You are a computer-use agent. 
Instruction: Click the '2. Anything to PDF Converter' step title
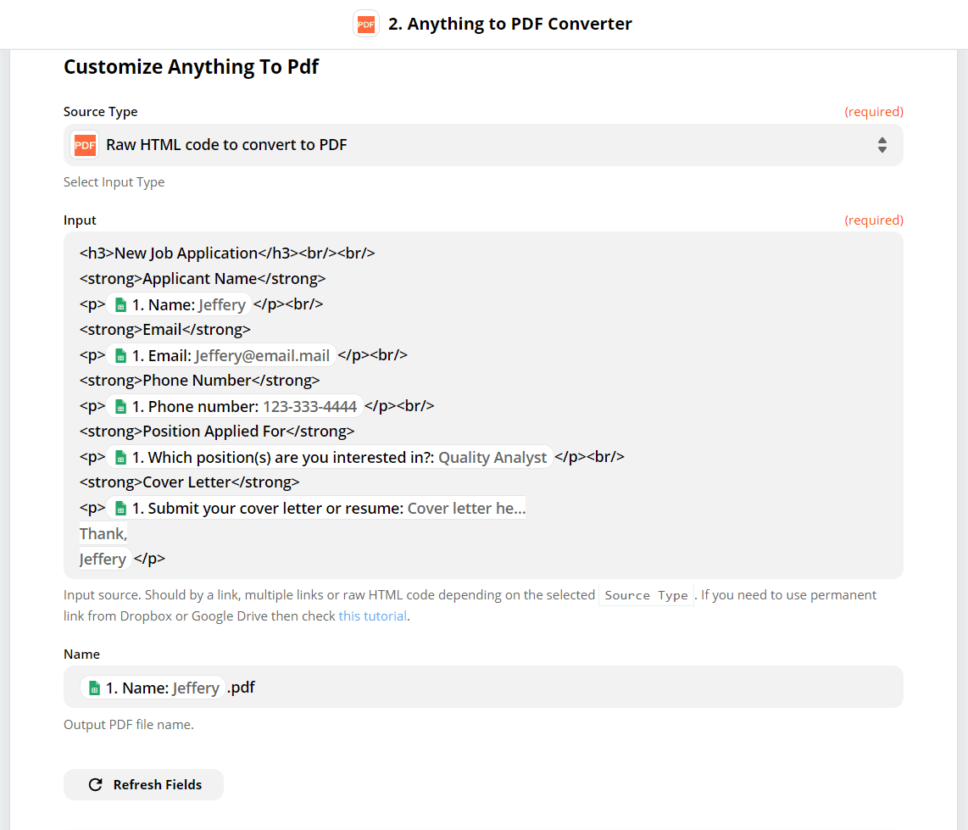point(509,24)
